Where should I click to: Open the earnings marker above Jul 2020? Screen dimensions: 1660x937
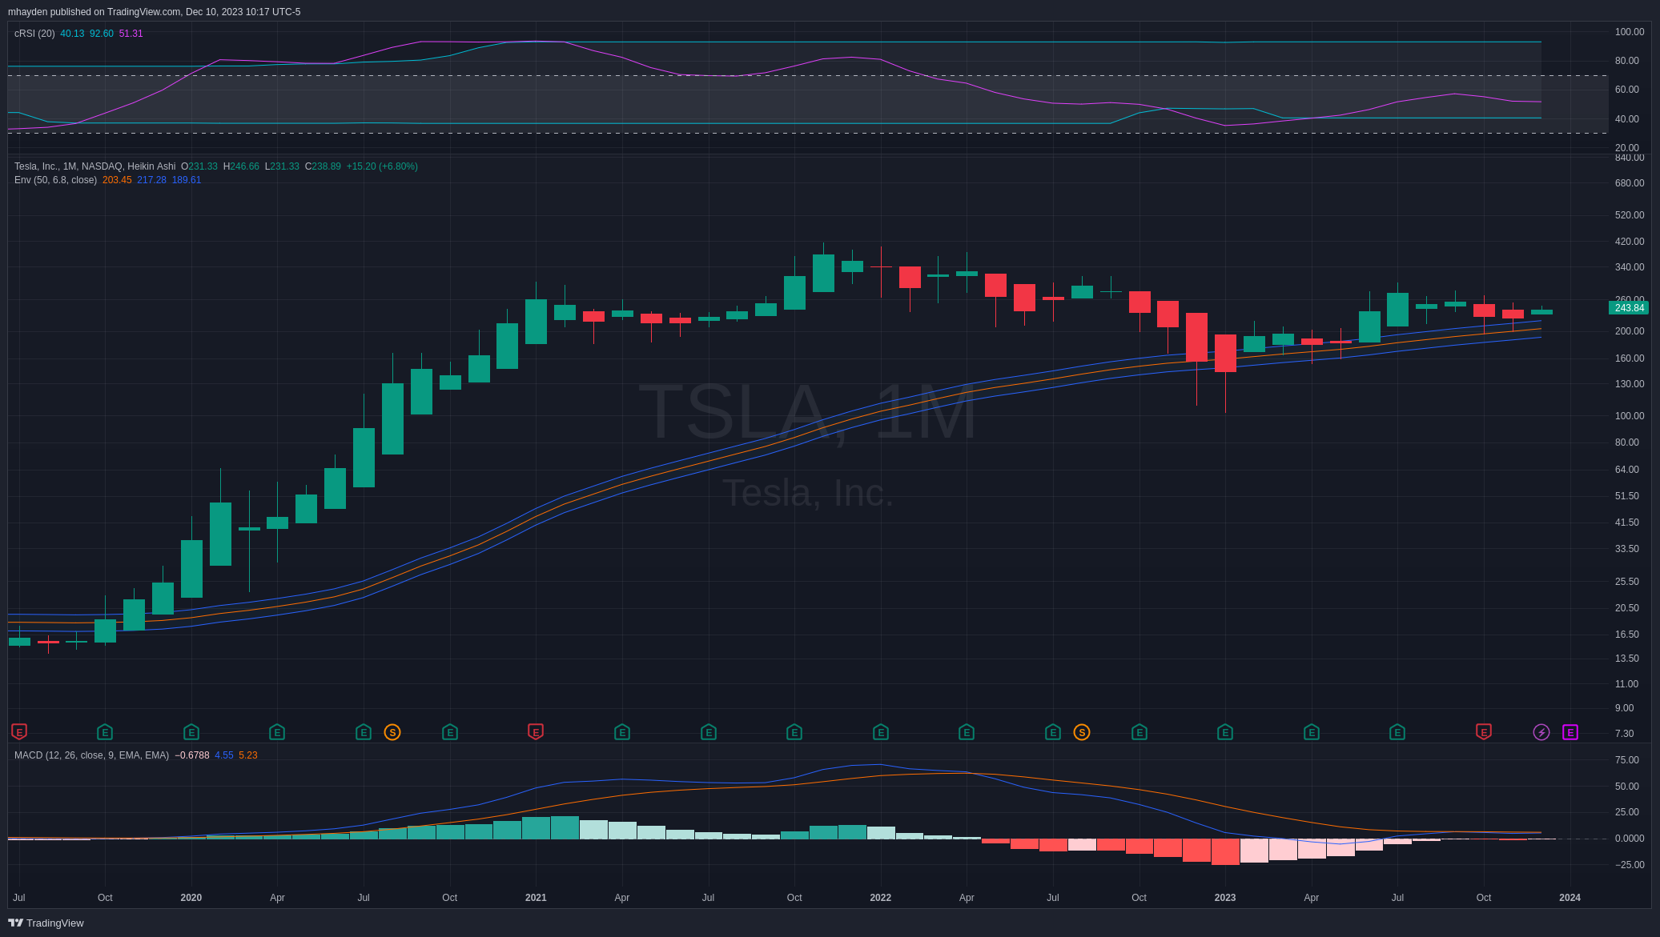364,732
